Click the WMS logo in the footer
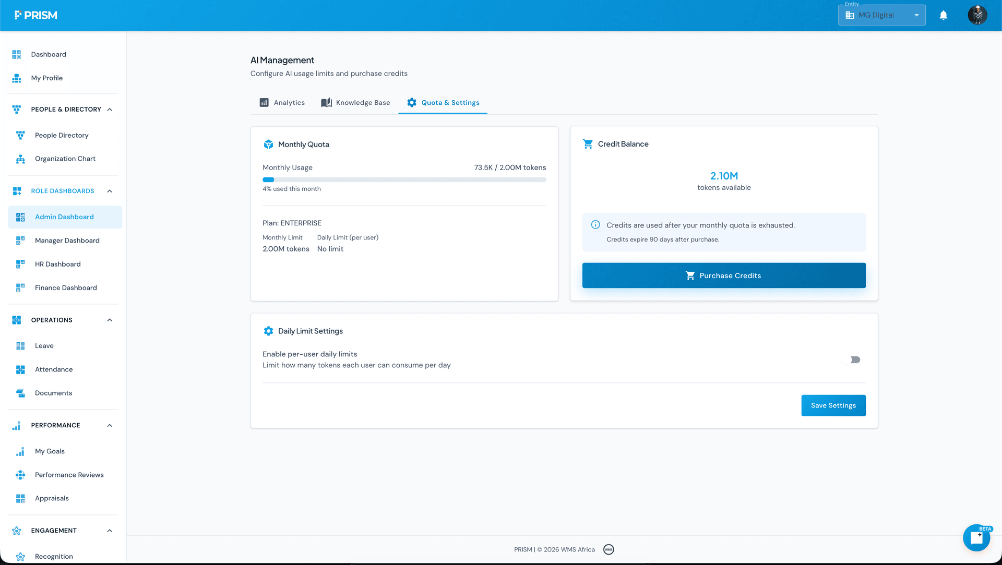1002x565 pixels. [609, 549]
